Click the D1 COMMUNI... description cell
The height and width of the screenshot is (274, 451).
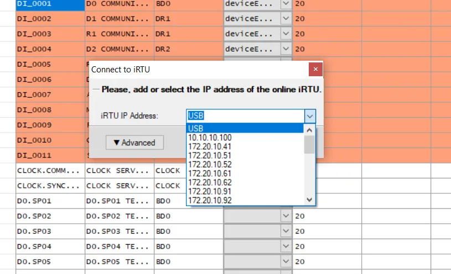tap(120, 19)
